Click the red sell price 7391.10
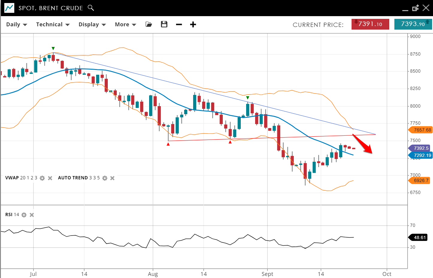433x278 pixels. click(x=370, y=24)
